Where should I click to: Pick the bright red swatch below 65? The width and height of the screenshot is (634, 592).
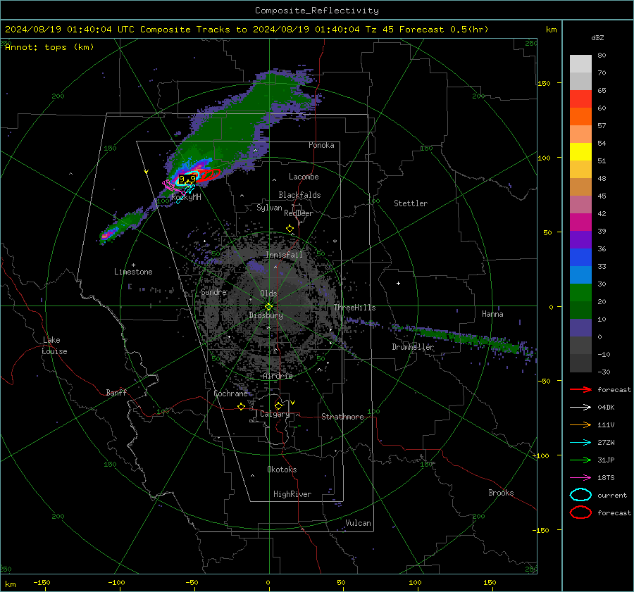(x=580, y=99)
